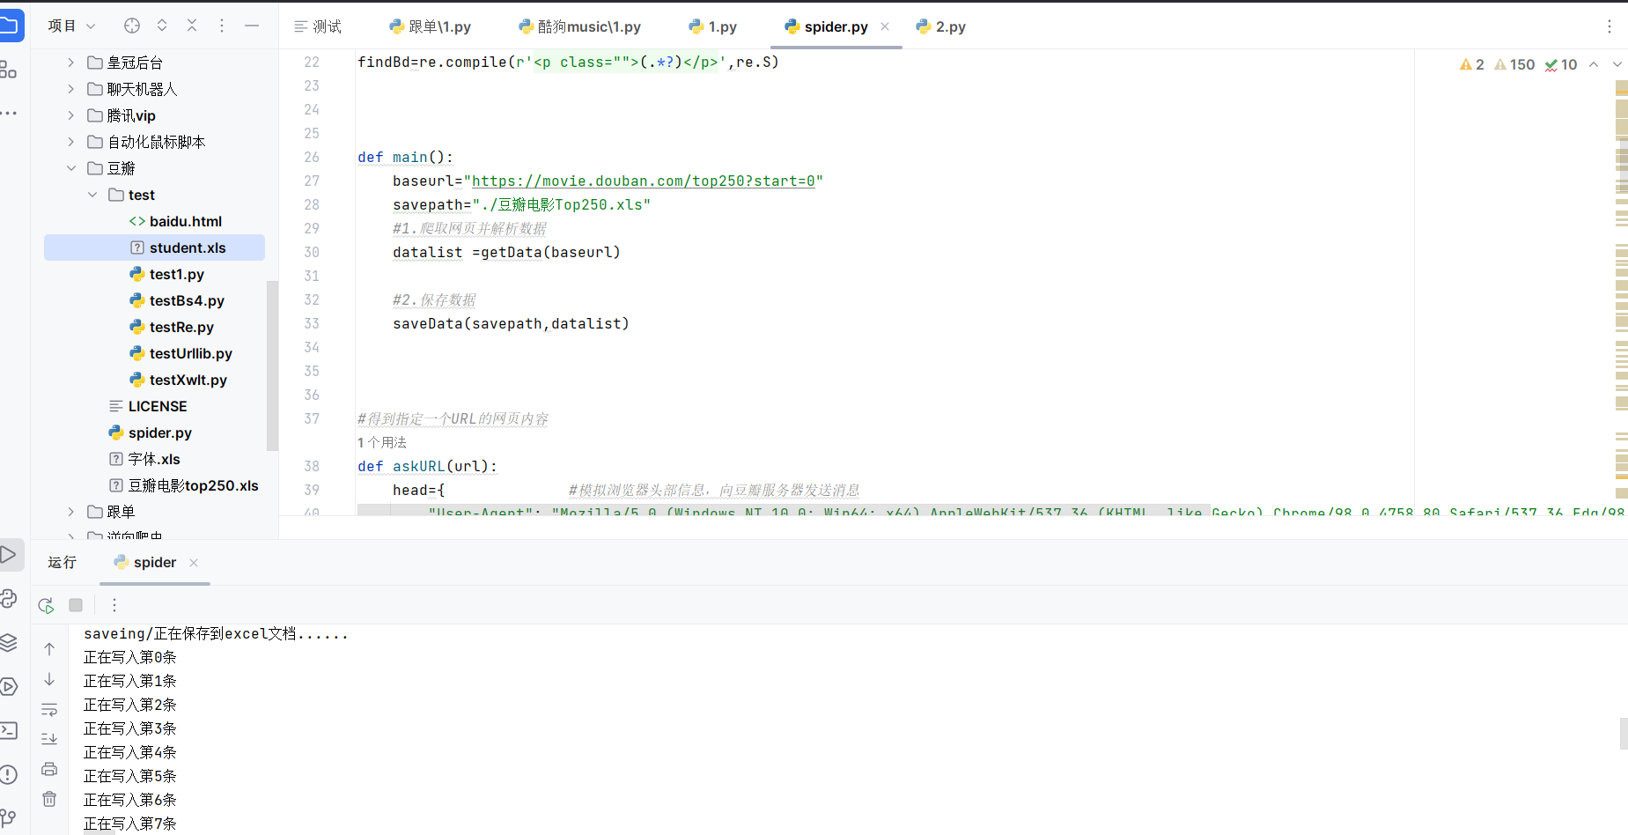Switch to the 2.py tab

coord(941,26)
